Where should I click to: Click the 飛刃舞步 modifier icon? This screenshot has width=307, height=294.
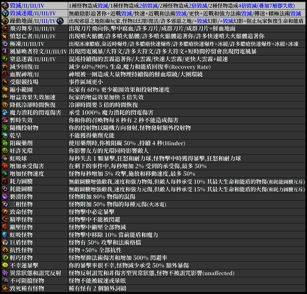point(5,29)
